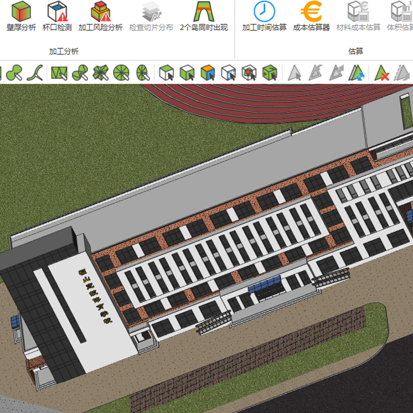Click the greyed-out 检查切片分布 icon
Image resolution: width=413 pixels, height=413 pixels.
pyautogui.click(x=151, y=12)
